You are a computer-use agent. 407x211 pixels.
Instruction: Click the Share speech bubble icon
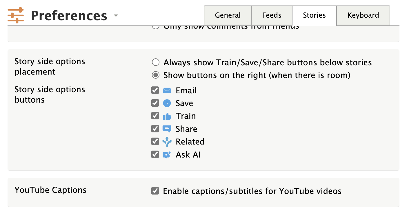pos(167,129)
